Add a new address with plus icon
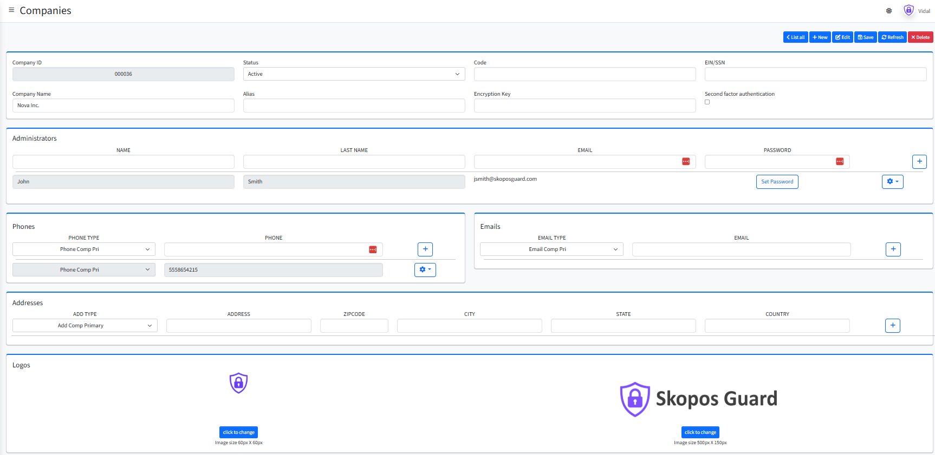Screen dimensions: 935x455 pyautogui.click(x=893, y=326)
